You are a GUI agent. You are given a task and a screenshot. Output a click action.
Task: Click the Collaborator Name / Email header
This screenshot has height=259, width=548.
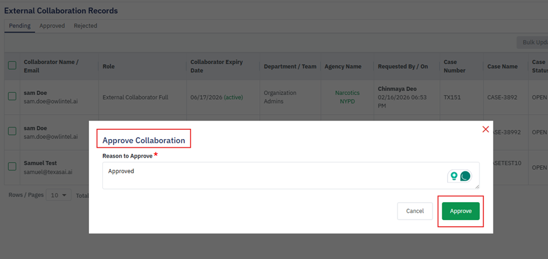pos(51,66)
